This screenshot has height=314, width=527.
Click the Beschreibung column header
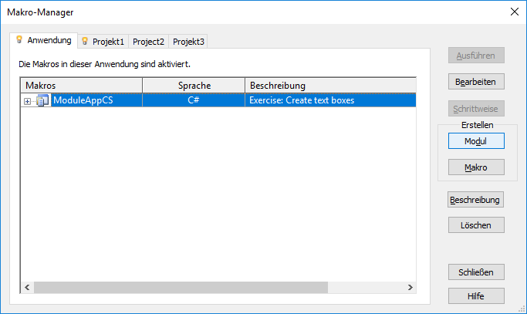click(331, 86)
